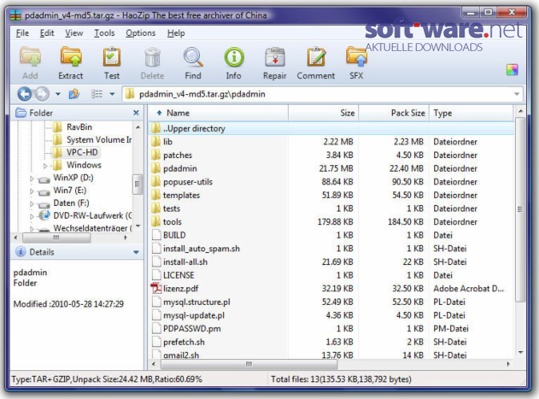Go up one folder level icon
Image resolution: width=539 pixels, height=399 pixels.
pos(74,93)
